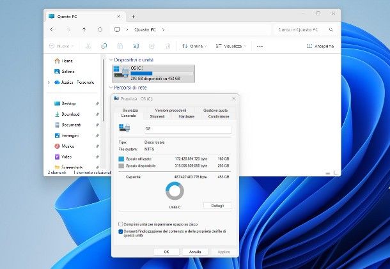Open Video folder in sidebar
Image resolution: width=390 pixels, height=269 pixels.
(63, 157)
